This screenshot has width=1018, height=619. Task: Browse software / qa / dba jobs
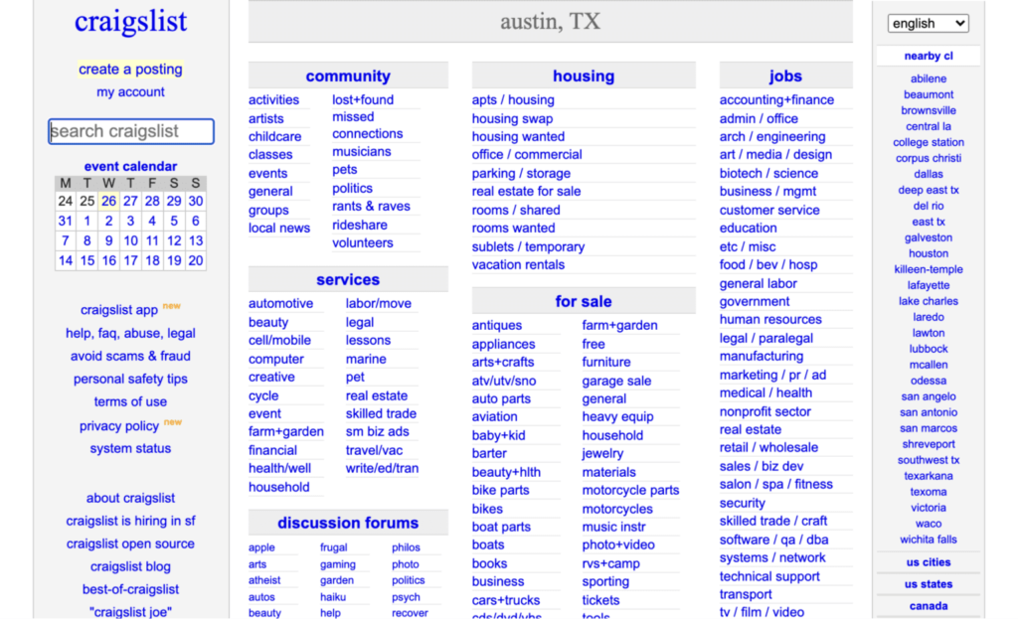[x=773, y=540]
